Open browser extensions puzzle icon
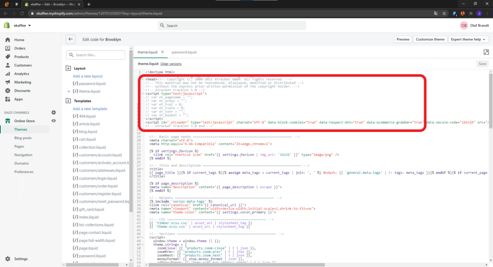 [471, 13]
